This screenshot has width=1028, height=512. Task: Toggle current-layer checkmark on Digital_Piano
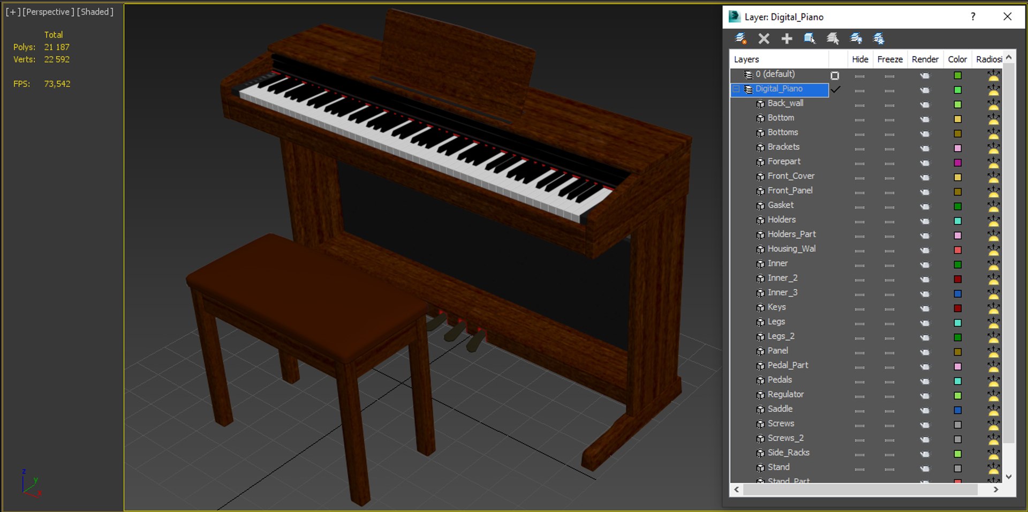click(835, 89)
